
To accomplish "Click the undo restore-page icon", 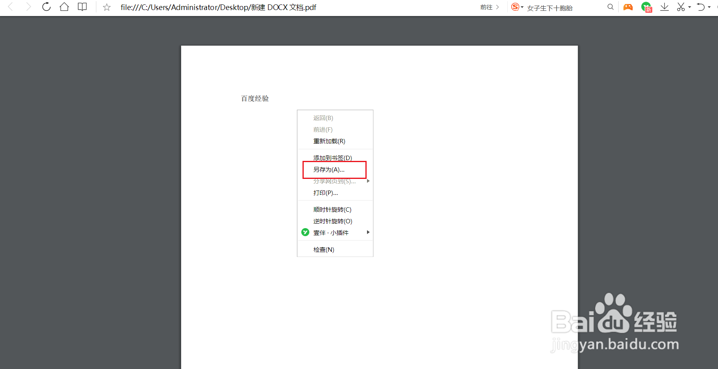I will [701, 7].
